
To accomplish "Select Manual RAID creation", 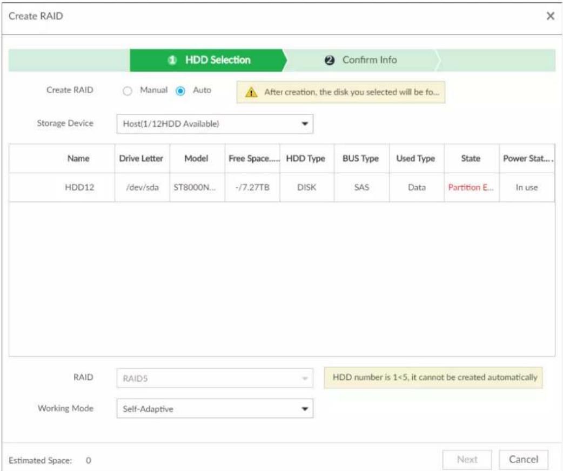I will click(x=128, y=91).
